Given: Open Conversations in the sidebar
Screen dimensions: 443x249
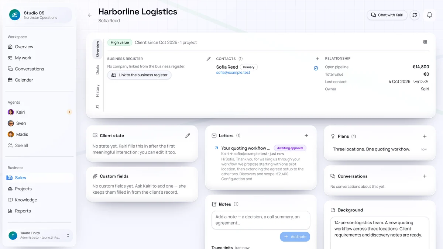Looking at the screenshot, I should click(40, 69).
